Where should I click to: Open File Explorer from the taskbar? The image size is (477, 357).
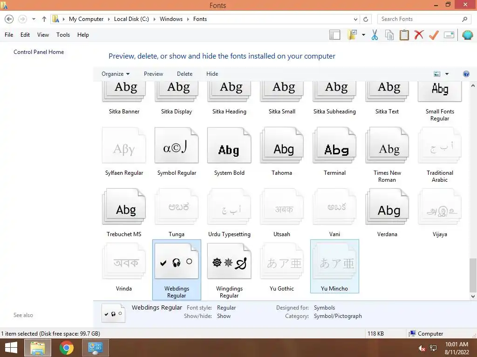[x=38, y=348]
